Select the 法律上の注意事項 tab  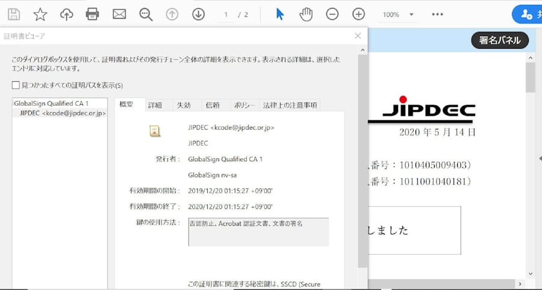pos(290,105)
